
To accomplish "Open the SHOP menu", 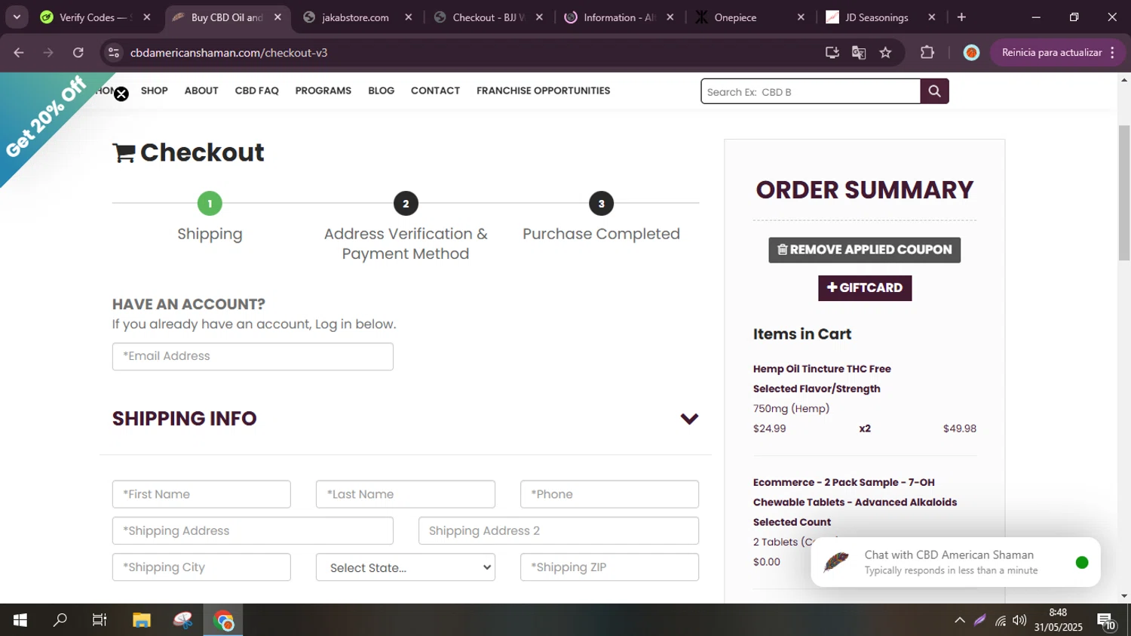I will [x=155, y=91].
